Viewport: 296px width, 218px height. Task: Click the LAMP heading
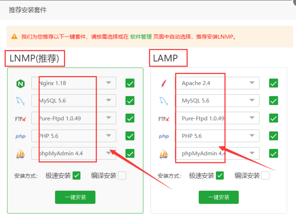click(165, 58)
